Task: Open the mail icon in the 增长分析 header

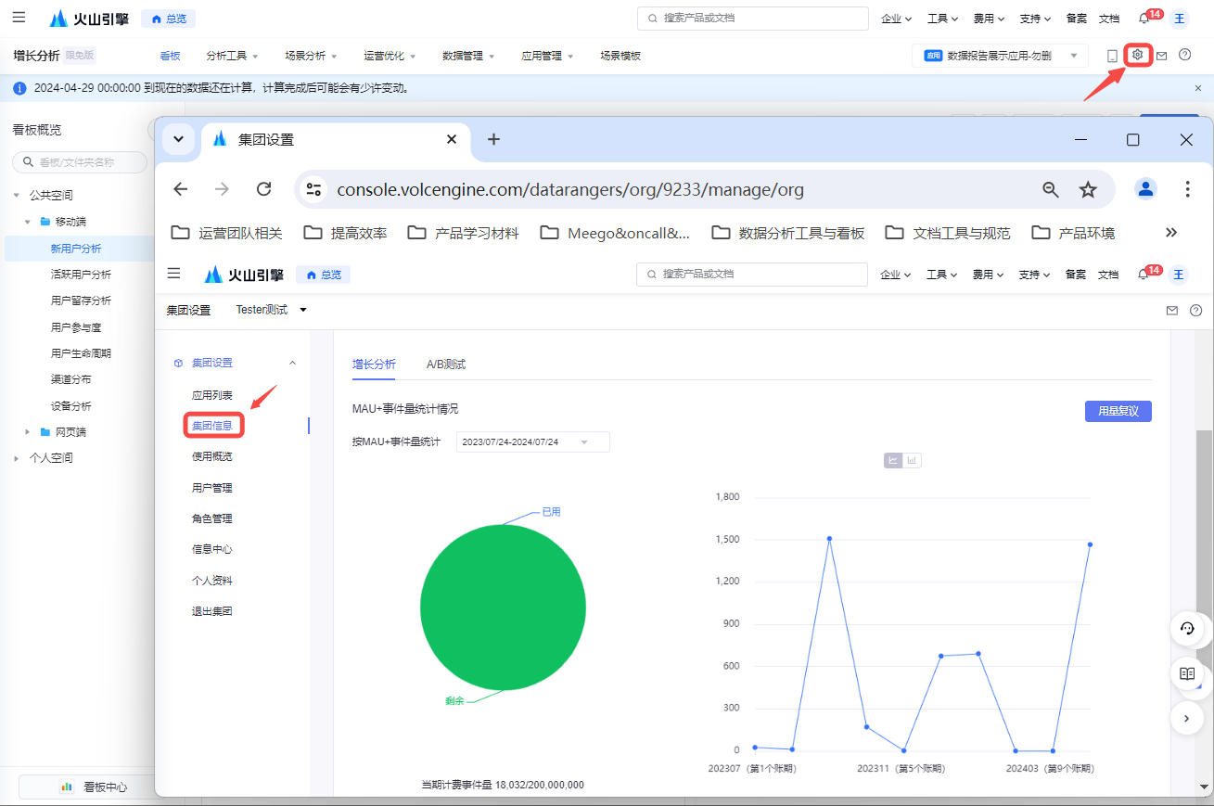Action: [1161, 57]
